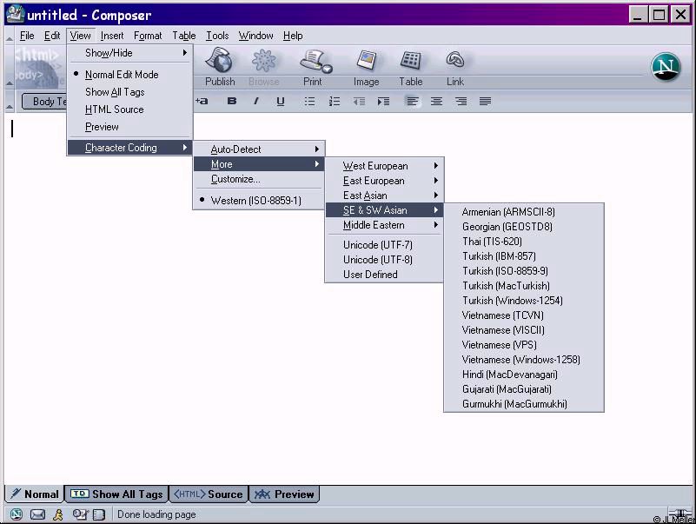Click the larger font size icon
The image size is (696, 524).
click(202, 102)
